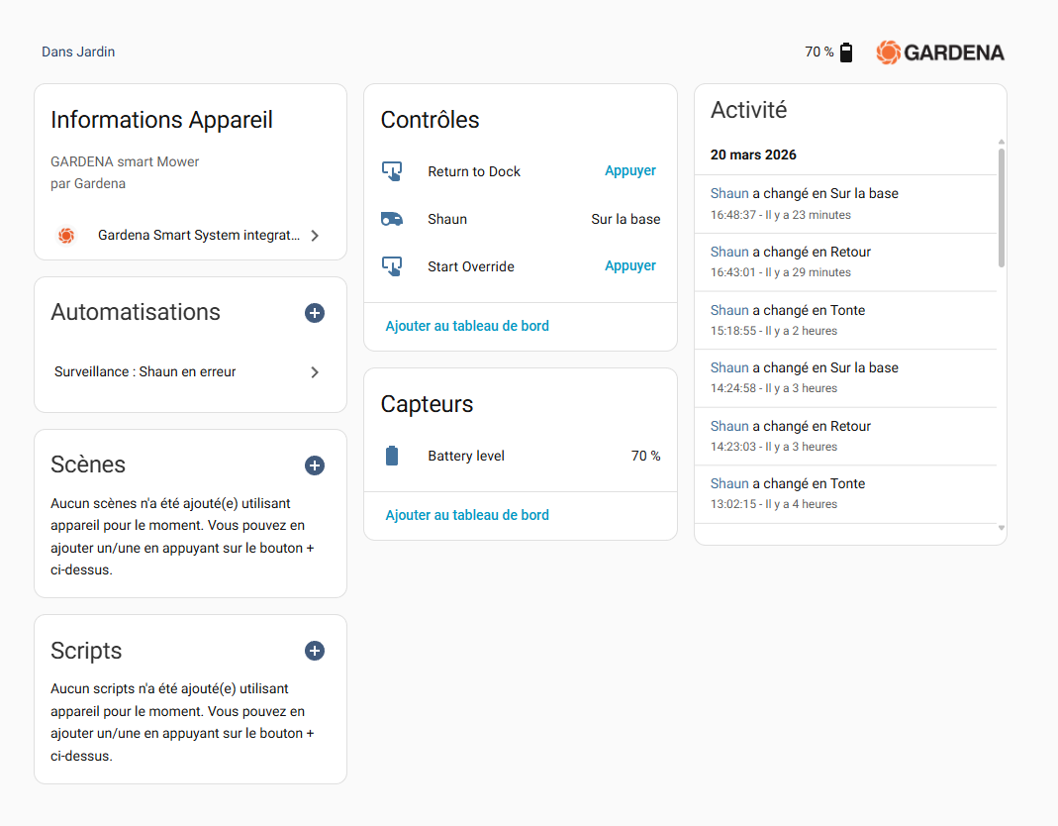1058x826 pixels.
Task: Click the Shaun mower icon in Contrôles
Action: (x=392, y=219)
